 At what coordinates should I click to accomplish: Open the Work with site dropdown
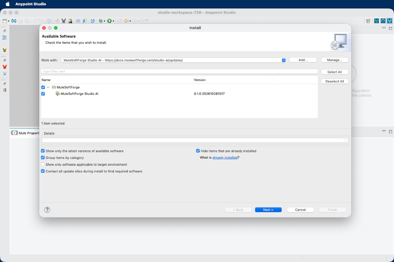[284, 60]
